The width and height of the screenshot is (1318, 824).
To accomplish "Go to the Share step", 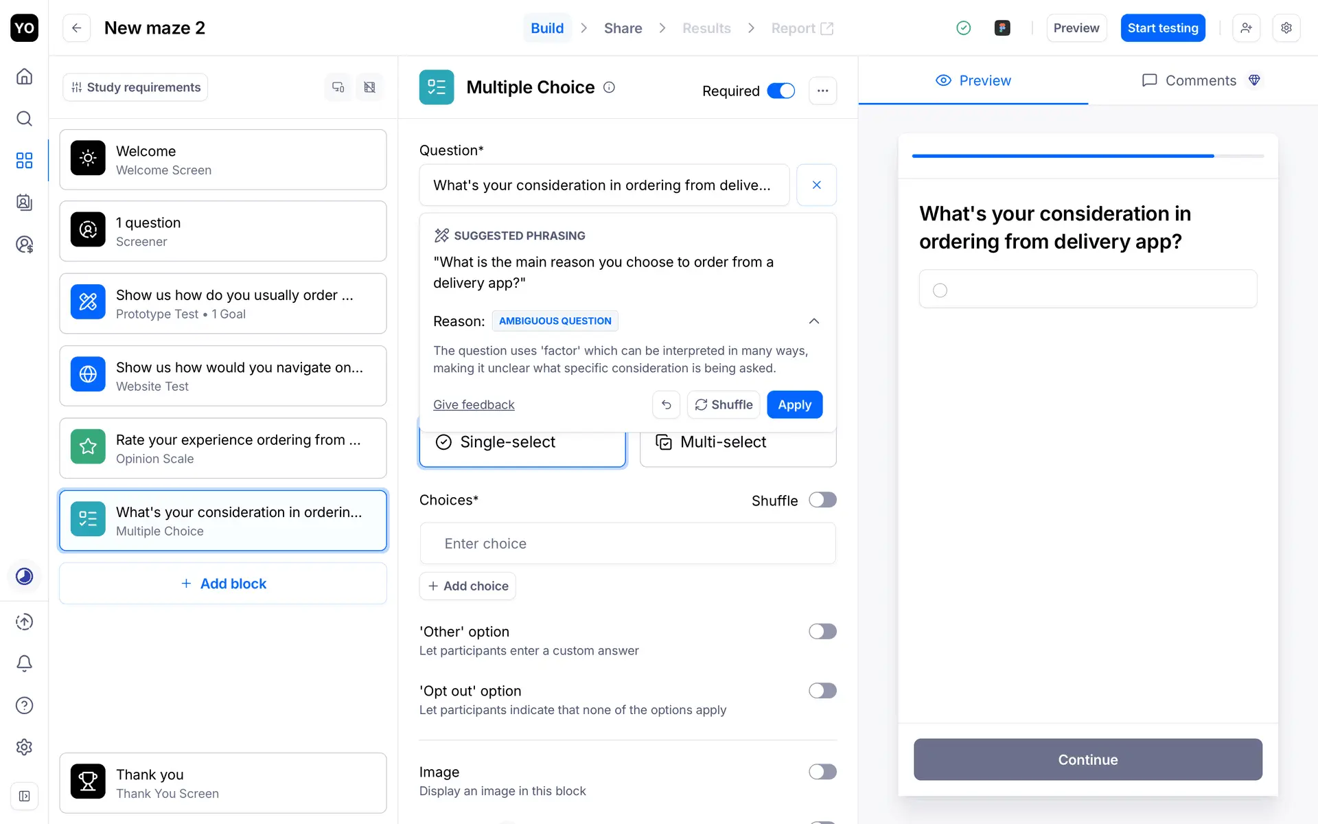I will coord(623,28).
